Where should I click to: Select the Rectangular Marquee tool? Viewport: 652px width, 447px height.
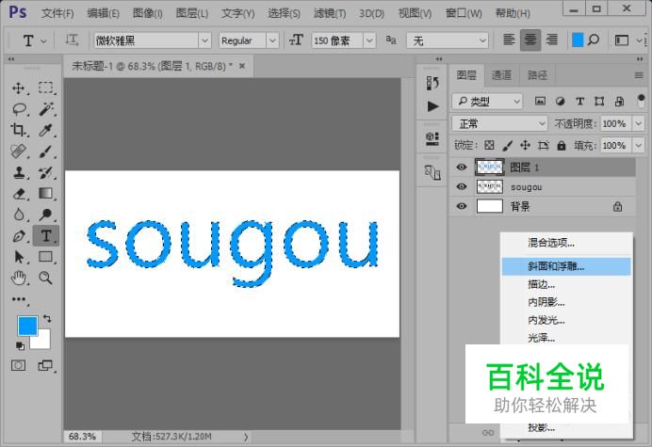[x=46, y=88]
